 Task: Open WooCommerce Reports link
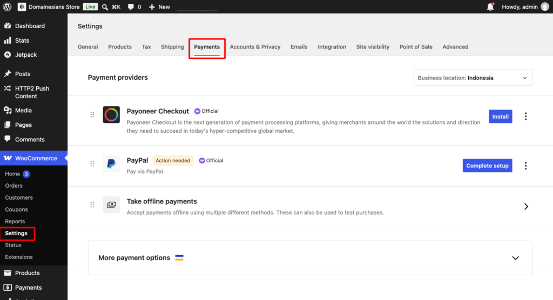coord(15,221)
